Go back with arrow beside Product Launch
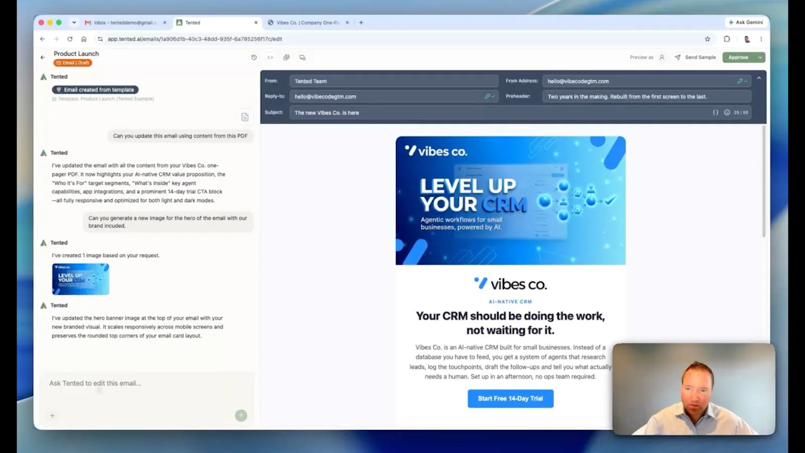 coord(43,57)
